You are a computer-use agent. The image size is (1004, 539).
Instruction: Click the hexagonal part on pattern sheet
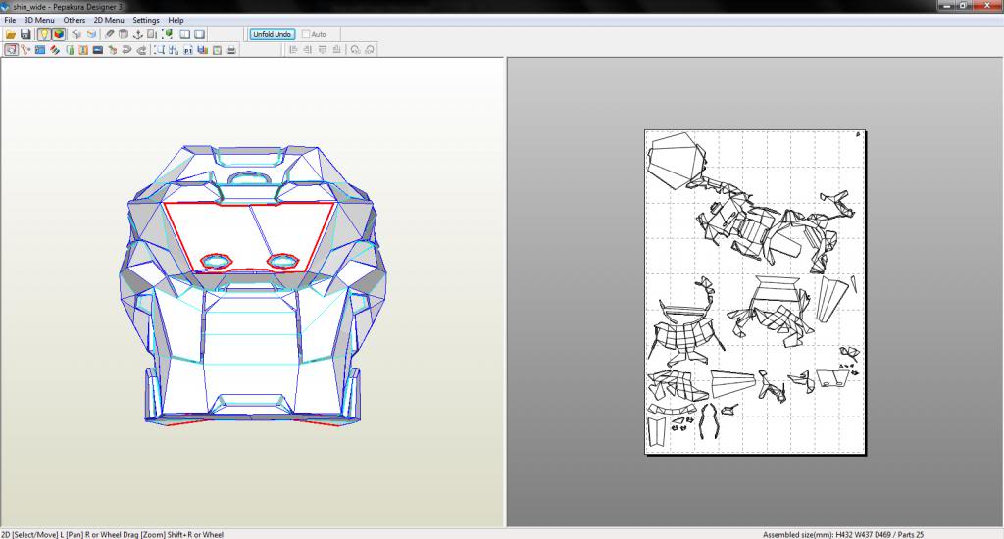tap(672, 159)
